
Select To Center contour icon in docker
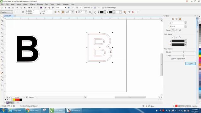[x=173, y=19]
